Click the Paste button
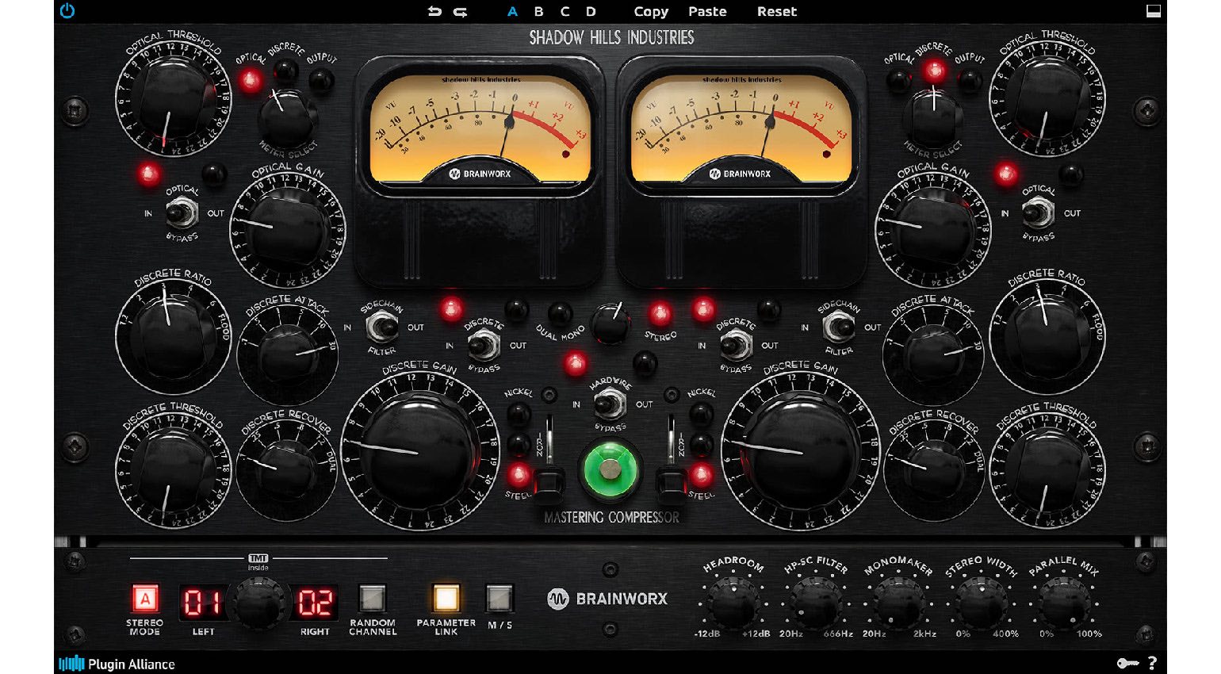This screenshot has width=1221, height=674. pyautogui.click(x=707, y=11)
